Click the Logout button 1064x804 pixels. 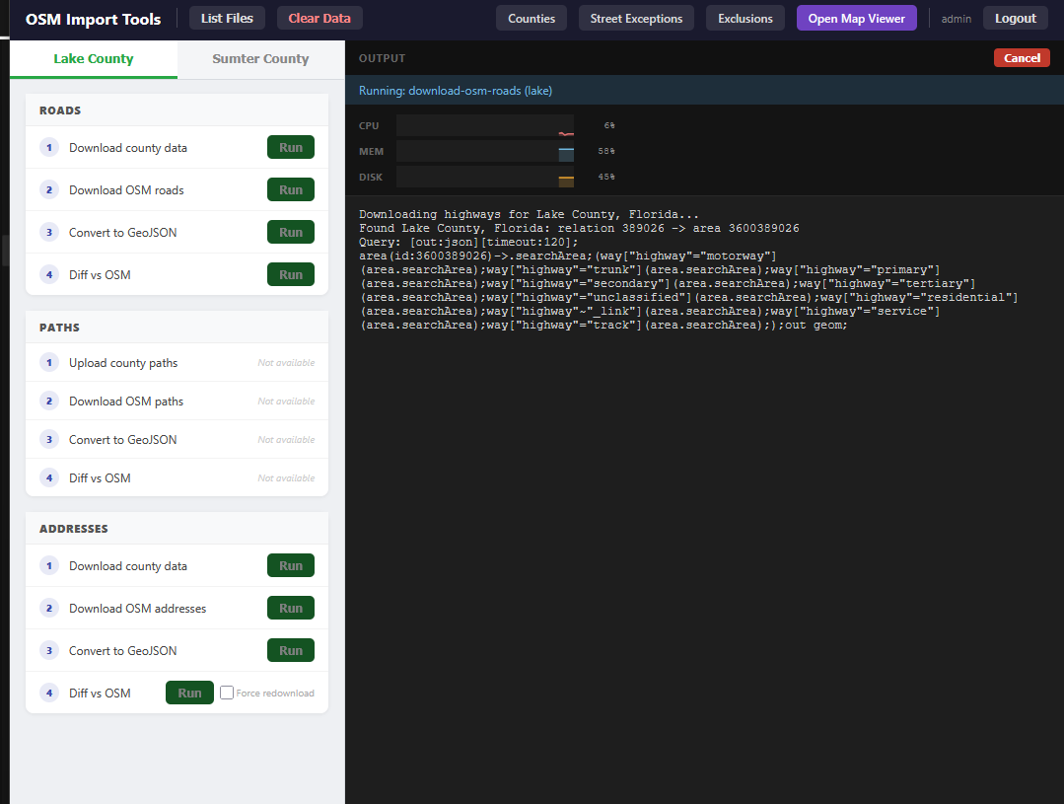[x=1015, y=19]
